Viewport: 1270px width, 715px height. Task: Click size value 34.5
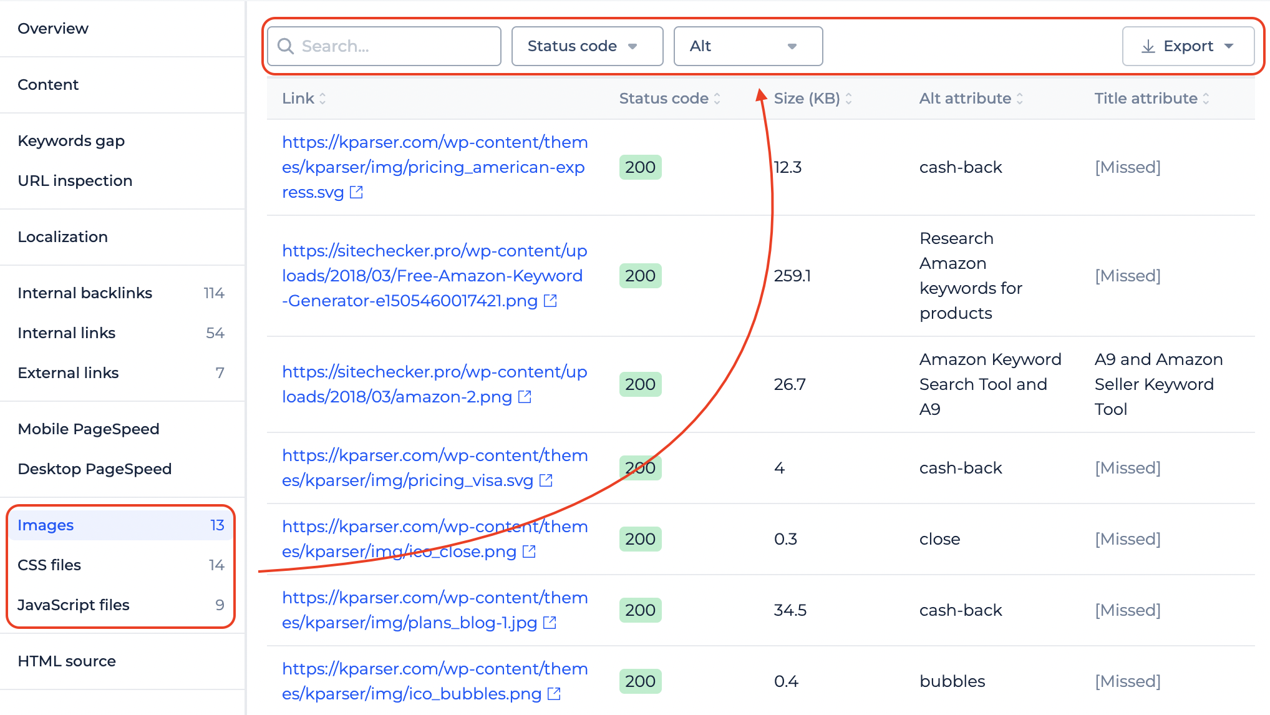click(x=790, y=610)
